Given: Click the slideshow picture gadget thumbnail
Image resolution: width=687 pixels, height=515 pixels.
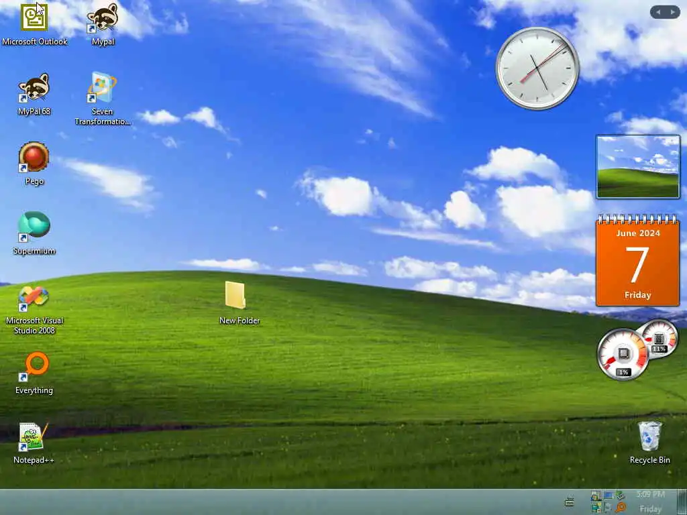Looking at the screenshot, I should (638, 167).
